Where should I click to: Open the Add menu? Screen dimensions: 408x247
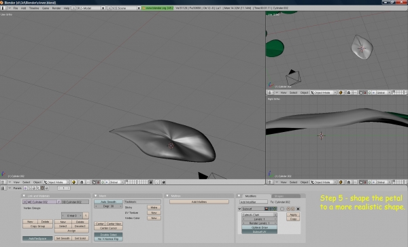(x=23, y=8)
